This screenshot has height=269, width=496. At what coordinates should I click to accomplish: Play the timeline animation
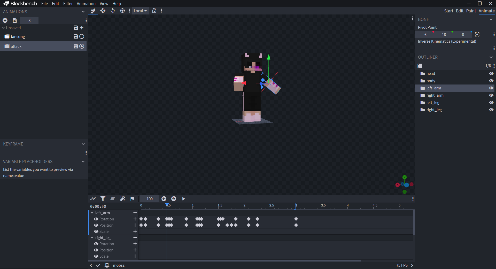pyautogui.click(x=183, y=199)
